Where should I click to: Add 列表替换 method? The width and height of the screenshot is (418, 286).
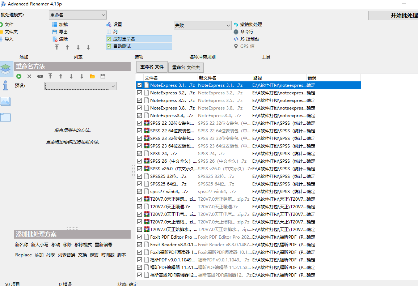[67, 255]
